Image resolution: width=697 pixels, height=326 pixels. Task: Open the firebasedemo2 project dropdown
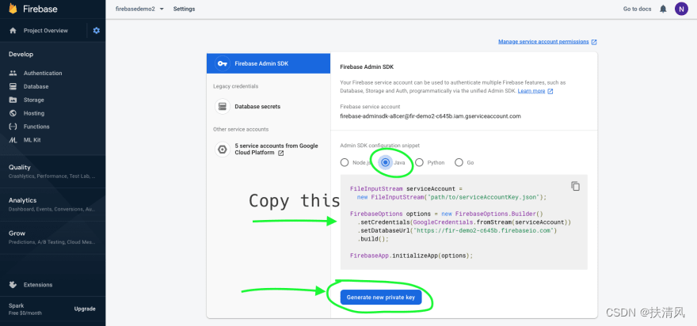click(x=139, y=9)
